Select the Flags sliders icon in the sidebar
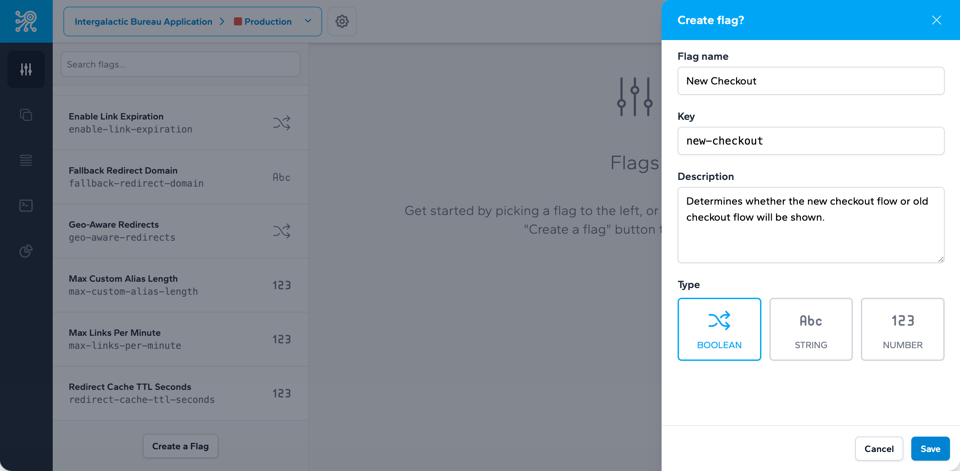Viewport: 960px width, 471px height. pos(26,69)
